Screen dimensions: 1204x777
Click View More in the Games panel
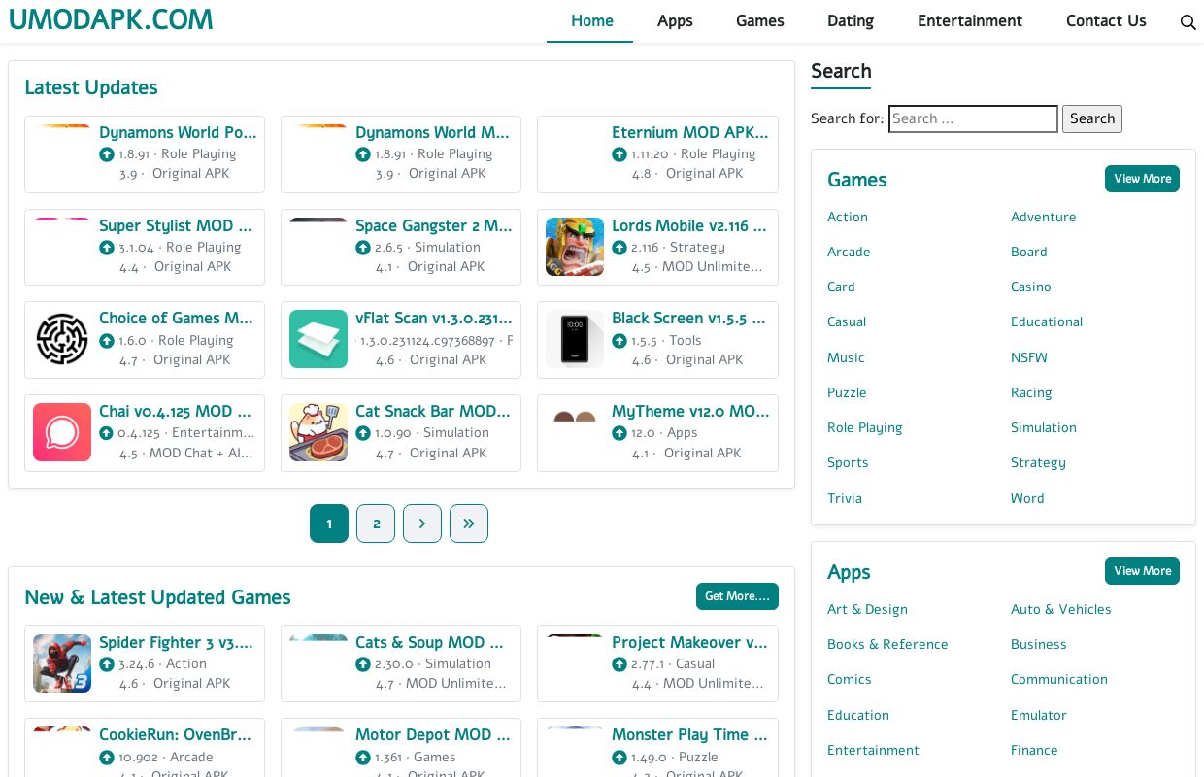click(x=1142, y=179)
